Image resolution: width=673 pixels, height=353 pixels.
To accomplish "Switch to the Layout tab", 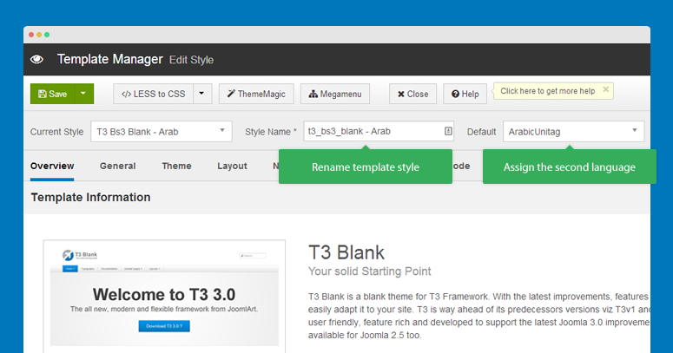I will coord(232,166).
